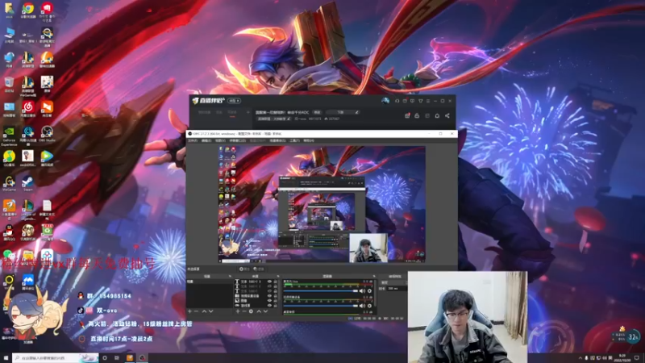Image resolution: width=645 pixels, height=363 pixels.
Task: Open the OBS 场景集合(S) menu
Action: pos(277,140)
